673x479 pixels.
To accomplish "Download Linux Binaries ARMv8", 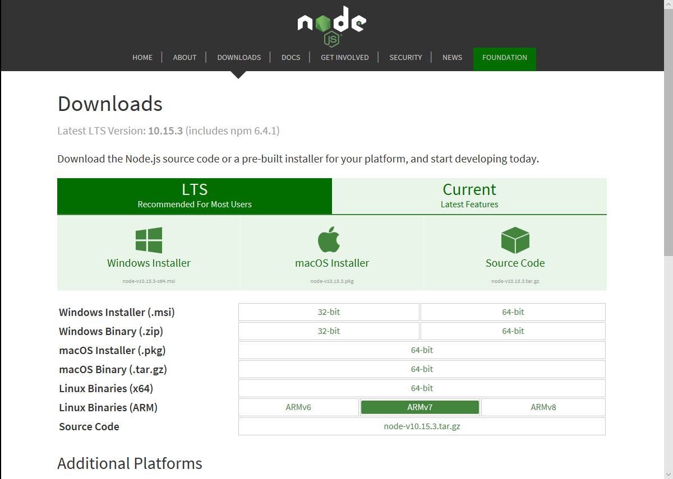I will coord(543,407).
